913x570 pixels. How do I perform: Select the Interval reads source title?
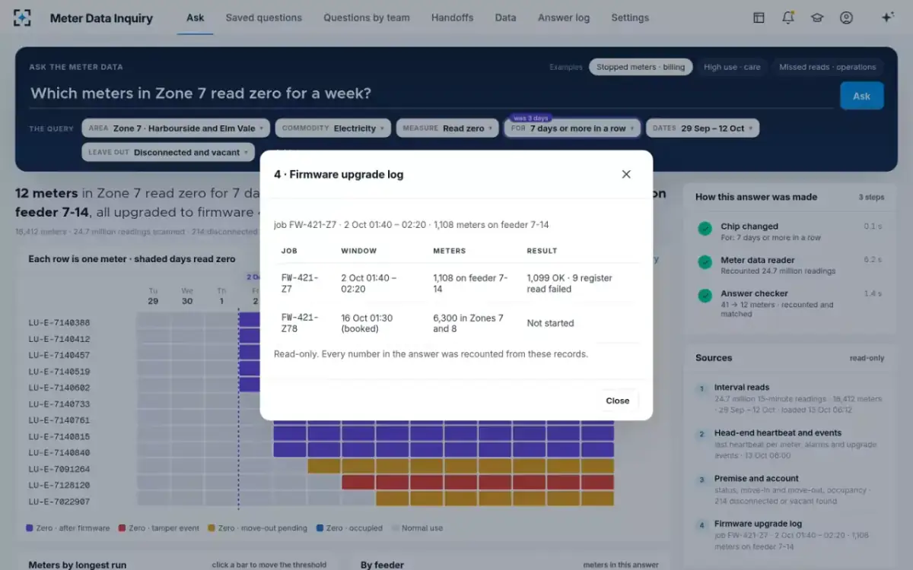point(742,388)
